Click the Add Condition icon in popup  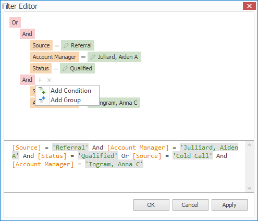[42, 91]
